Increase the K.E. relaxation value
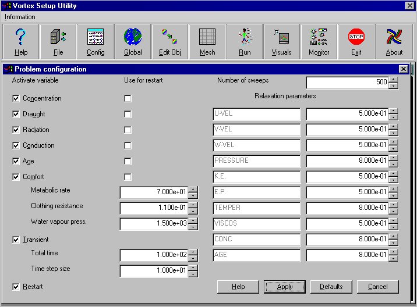This screenshot has width=417, height=307. 393,174
